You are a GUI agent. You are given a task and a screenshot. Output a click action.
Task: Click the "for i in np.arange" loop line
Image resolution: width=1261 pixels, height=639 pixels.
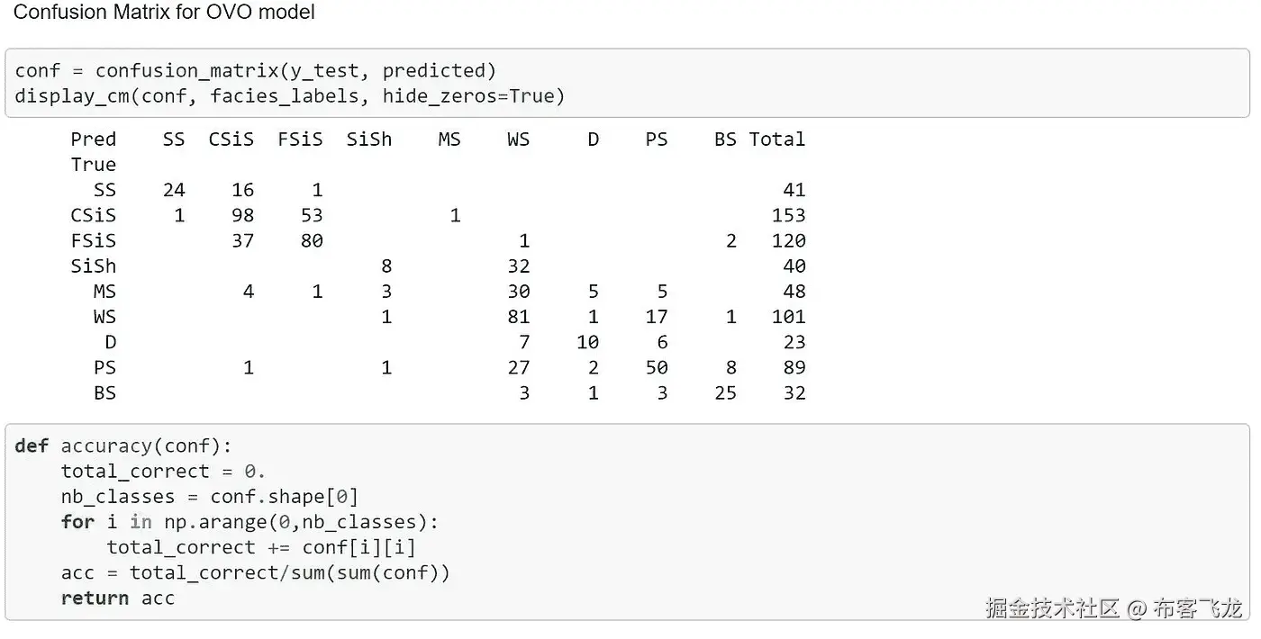249,522
